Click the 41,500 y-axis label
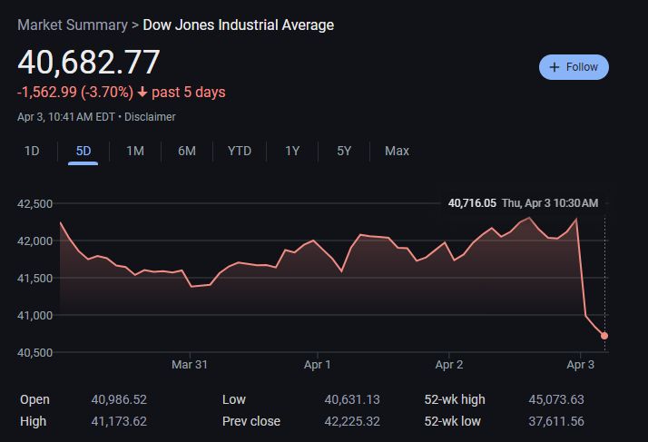The height and width of the screenshot is (442, 648). coord(34,279)
